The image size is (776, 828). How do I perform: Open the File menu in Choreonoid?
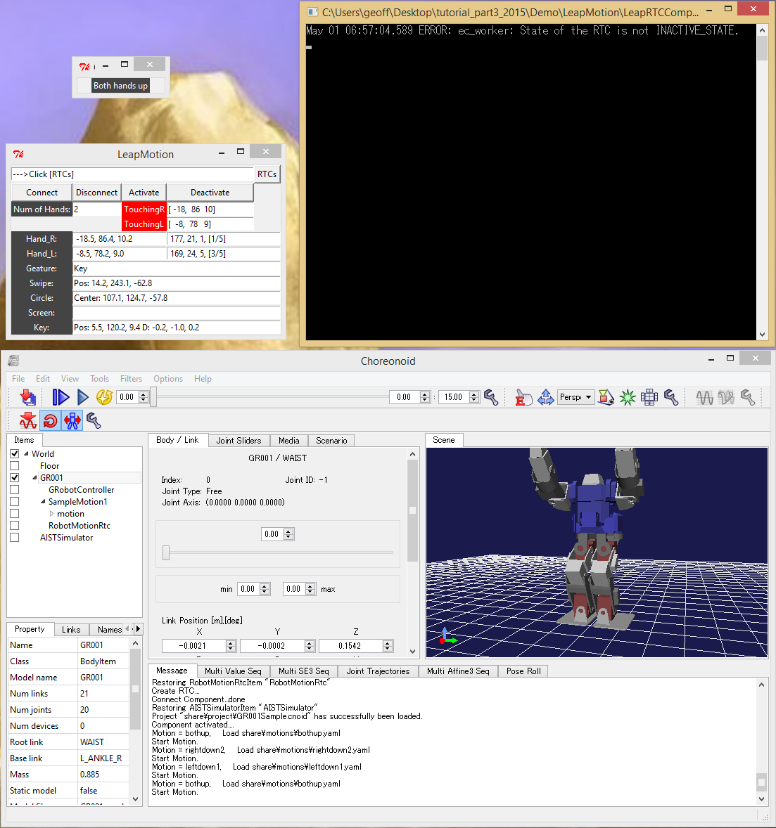click(x=18, y=379)
